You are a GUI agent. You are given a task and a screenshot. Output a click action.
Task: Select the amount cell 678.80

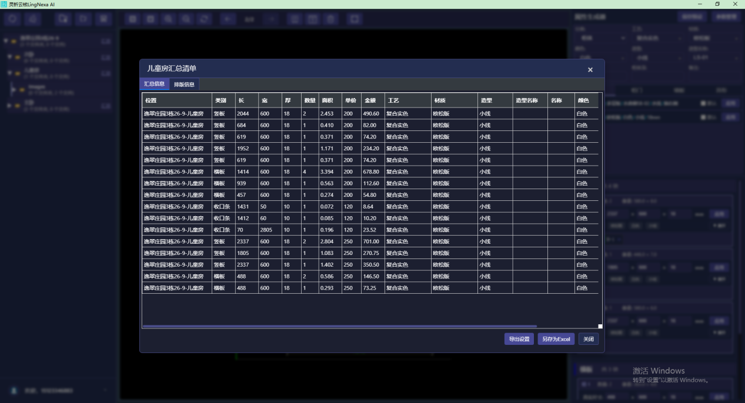click(x=373, y=172)
